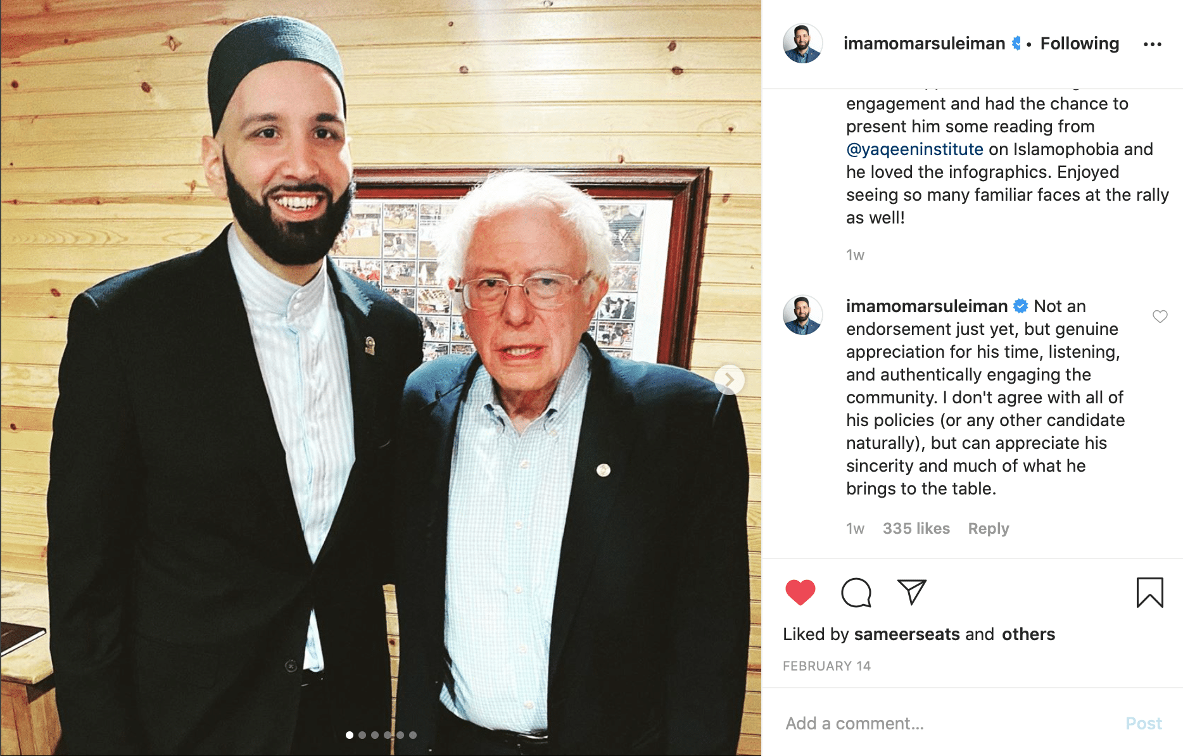Viewport: 1183px width, 756px height.
Task: Toggle the bookmark save icon
Action: tap(1149, 593)
